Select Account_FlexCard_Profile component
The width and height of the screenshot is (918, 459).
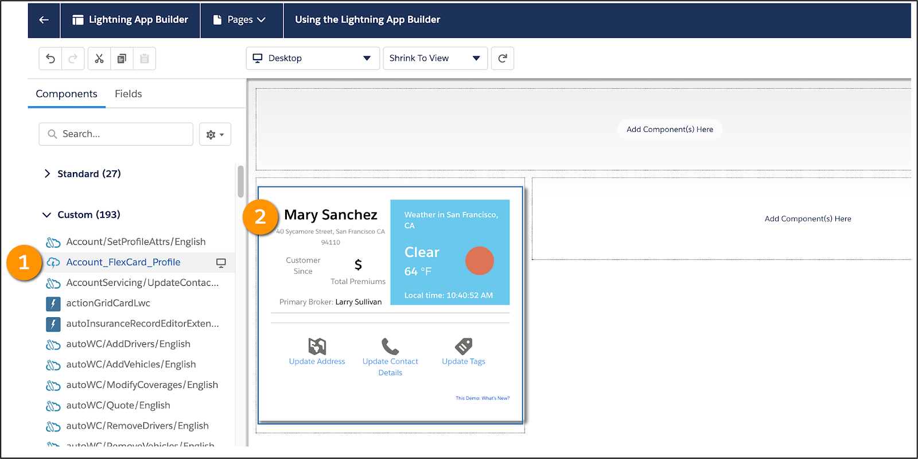123,262
